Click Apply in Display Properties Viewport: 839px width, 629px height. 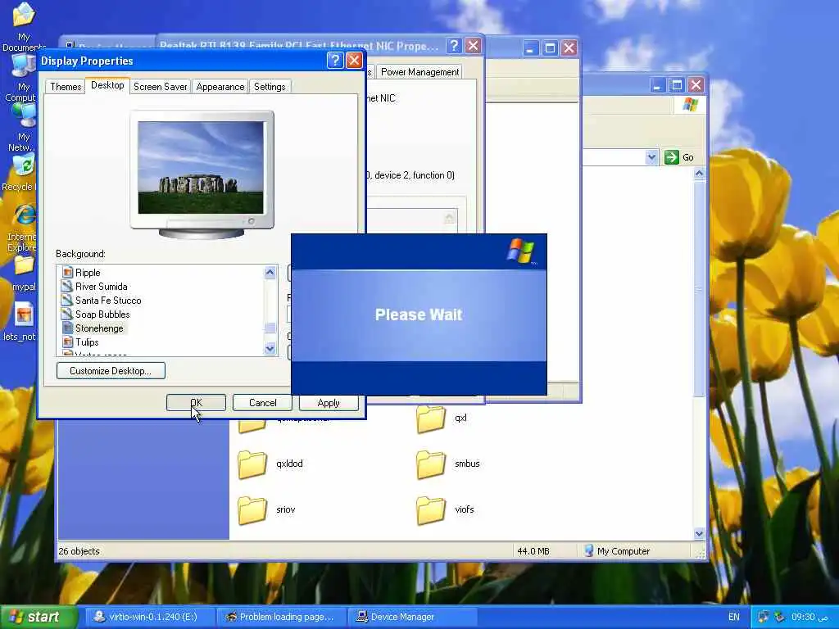pos(329,403)
